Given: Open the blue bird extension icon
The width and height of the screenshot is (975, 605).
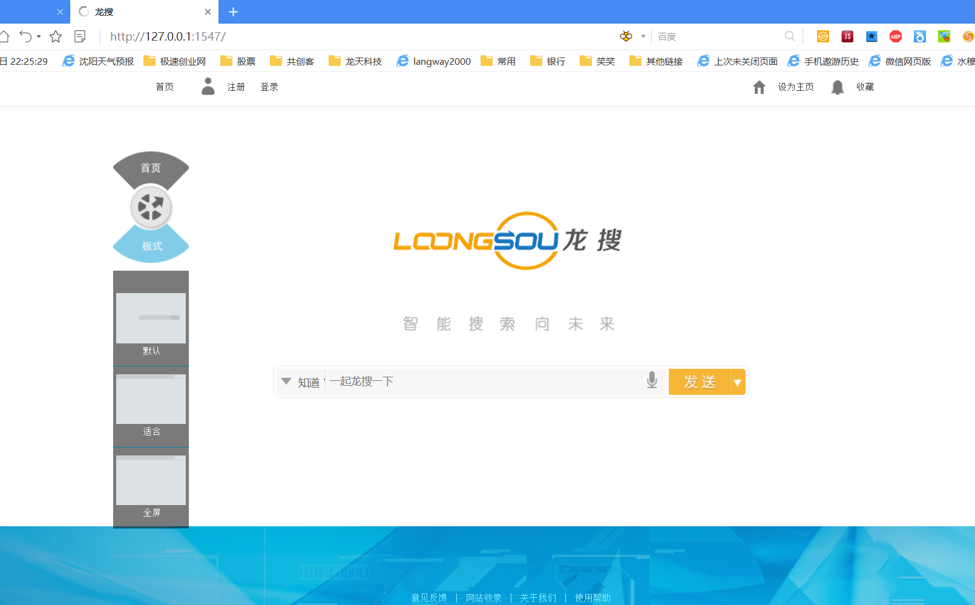Looking at the screenshot, I should click(x=920, y=36).
